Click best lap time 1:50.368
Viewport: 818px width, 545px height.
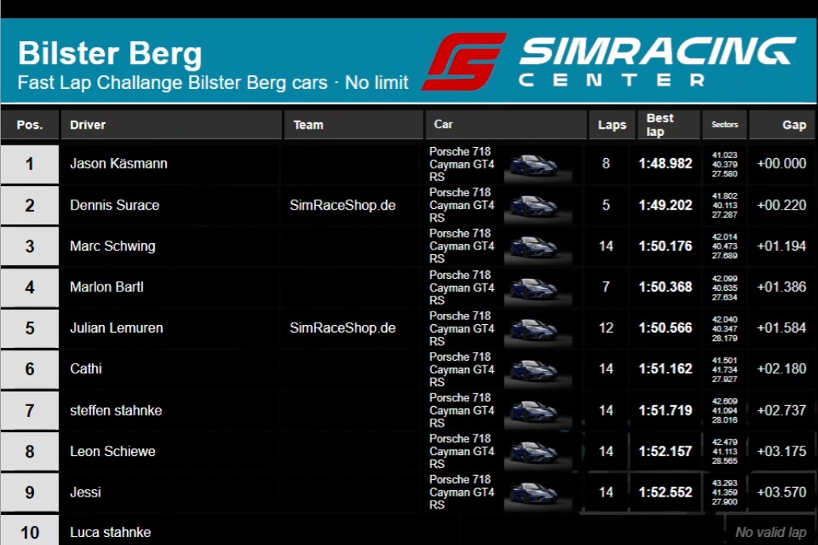point(666,287)
